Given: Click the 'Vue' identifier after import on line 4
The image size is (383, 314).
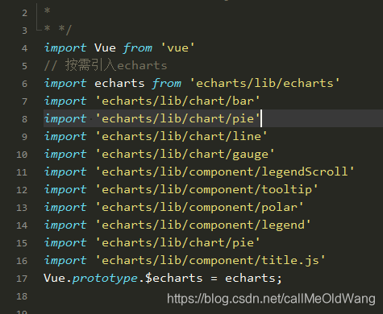Looking at the screenshot, I should click(105, 48).
